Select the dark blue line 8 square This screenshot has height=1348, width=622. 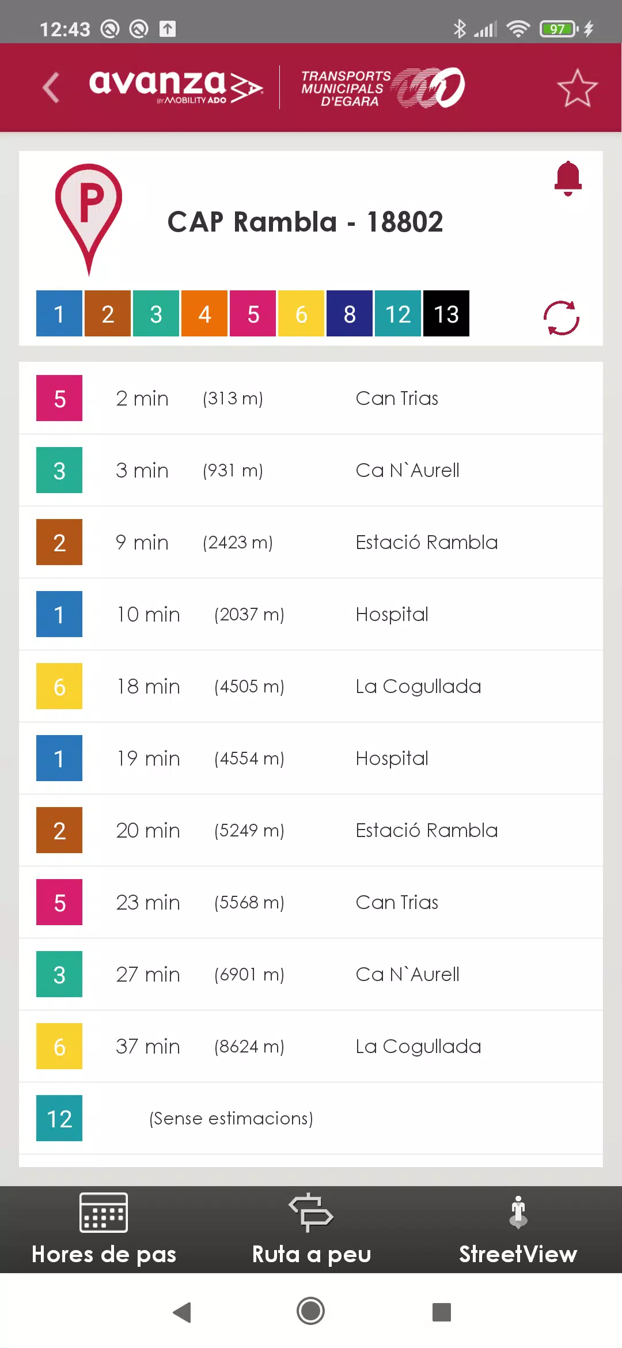tap(350, 313)
